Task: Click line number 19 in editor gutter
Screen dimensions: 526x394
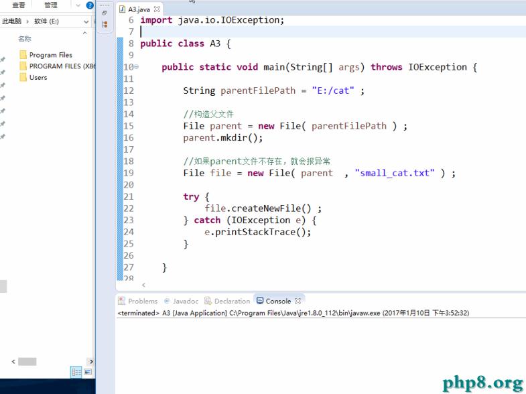Action: click(x=129, y=173)
